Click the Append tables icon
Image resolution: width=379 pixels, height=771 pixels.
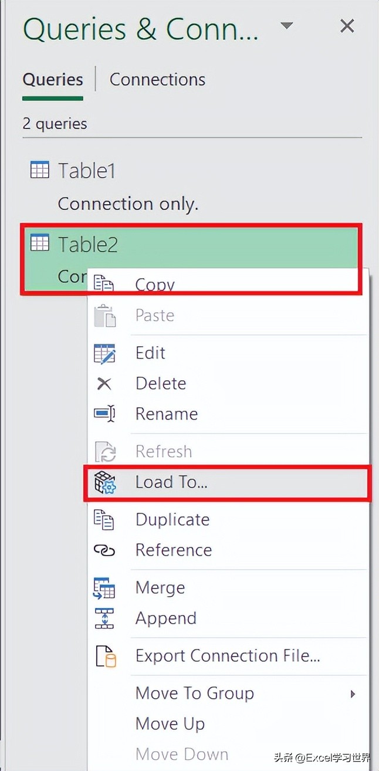pyautogui.click(x=104, y=618)
